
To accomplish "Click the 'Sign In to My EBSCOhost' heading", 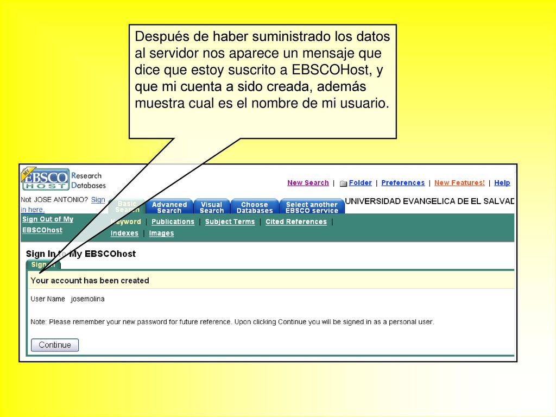I will (80, 254).
